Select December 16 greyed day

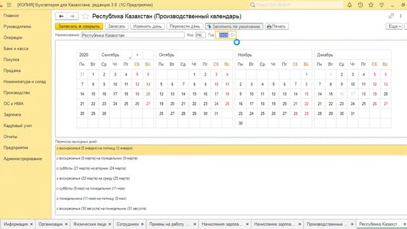(341, 94)
